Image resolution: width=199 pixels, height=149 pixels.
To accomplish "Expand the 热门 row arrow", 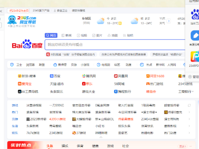I will (x=189, y=112).
